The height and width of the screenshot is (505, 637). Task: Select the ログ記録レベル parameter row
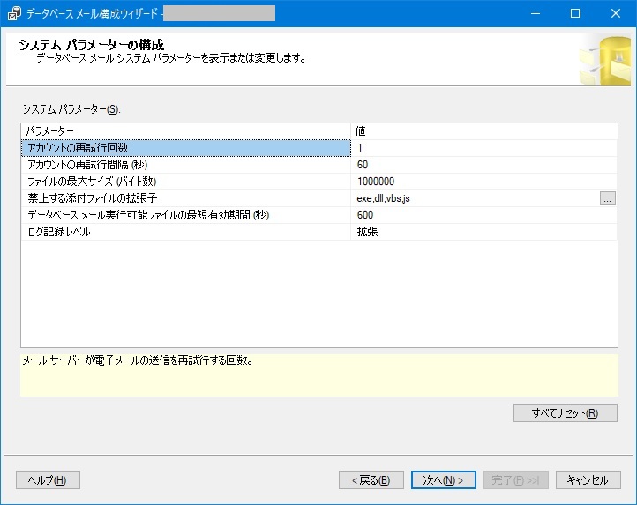click(185, 232)
